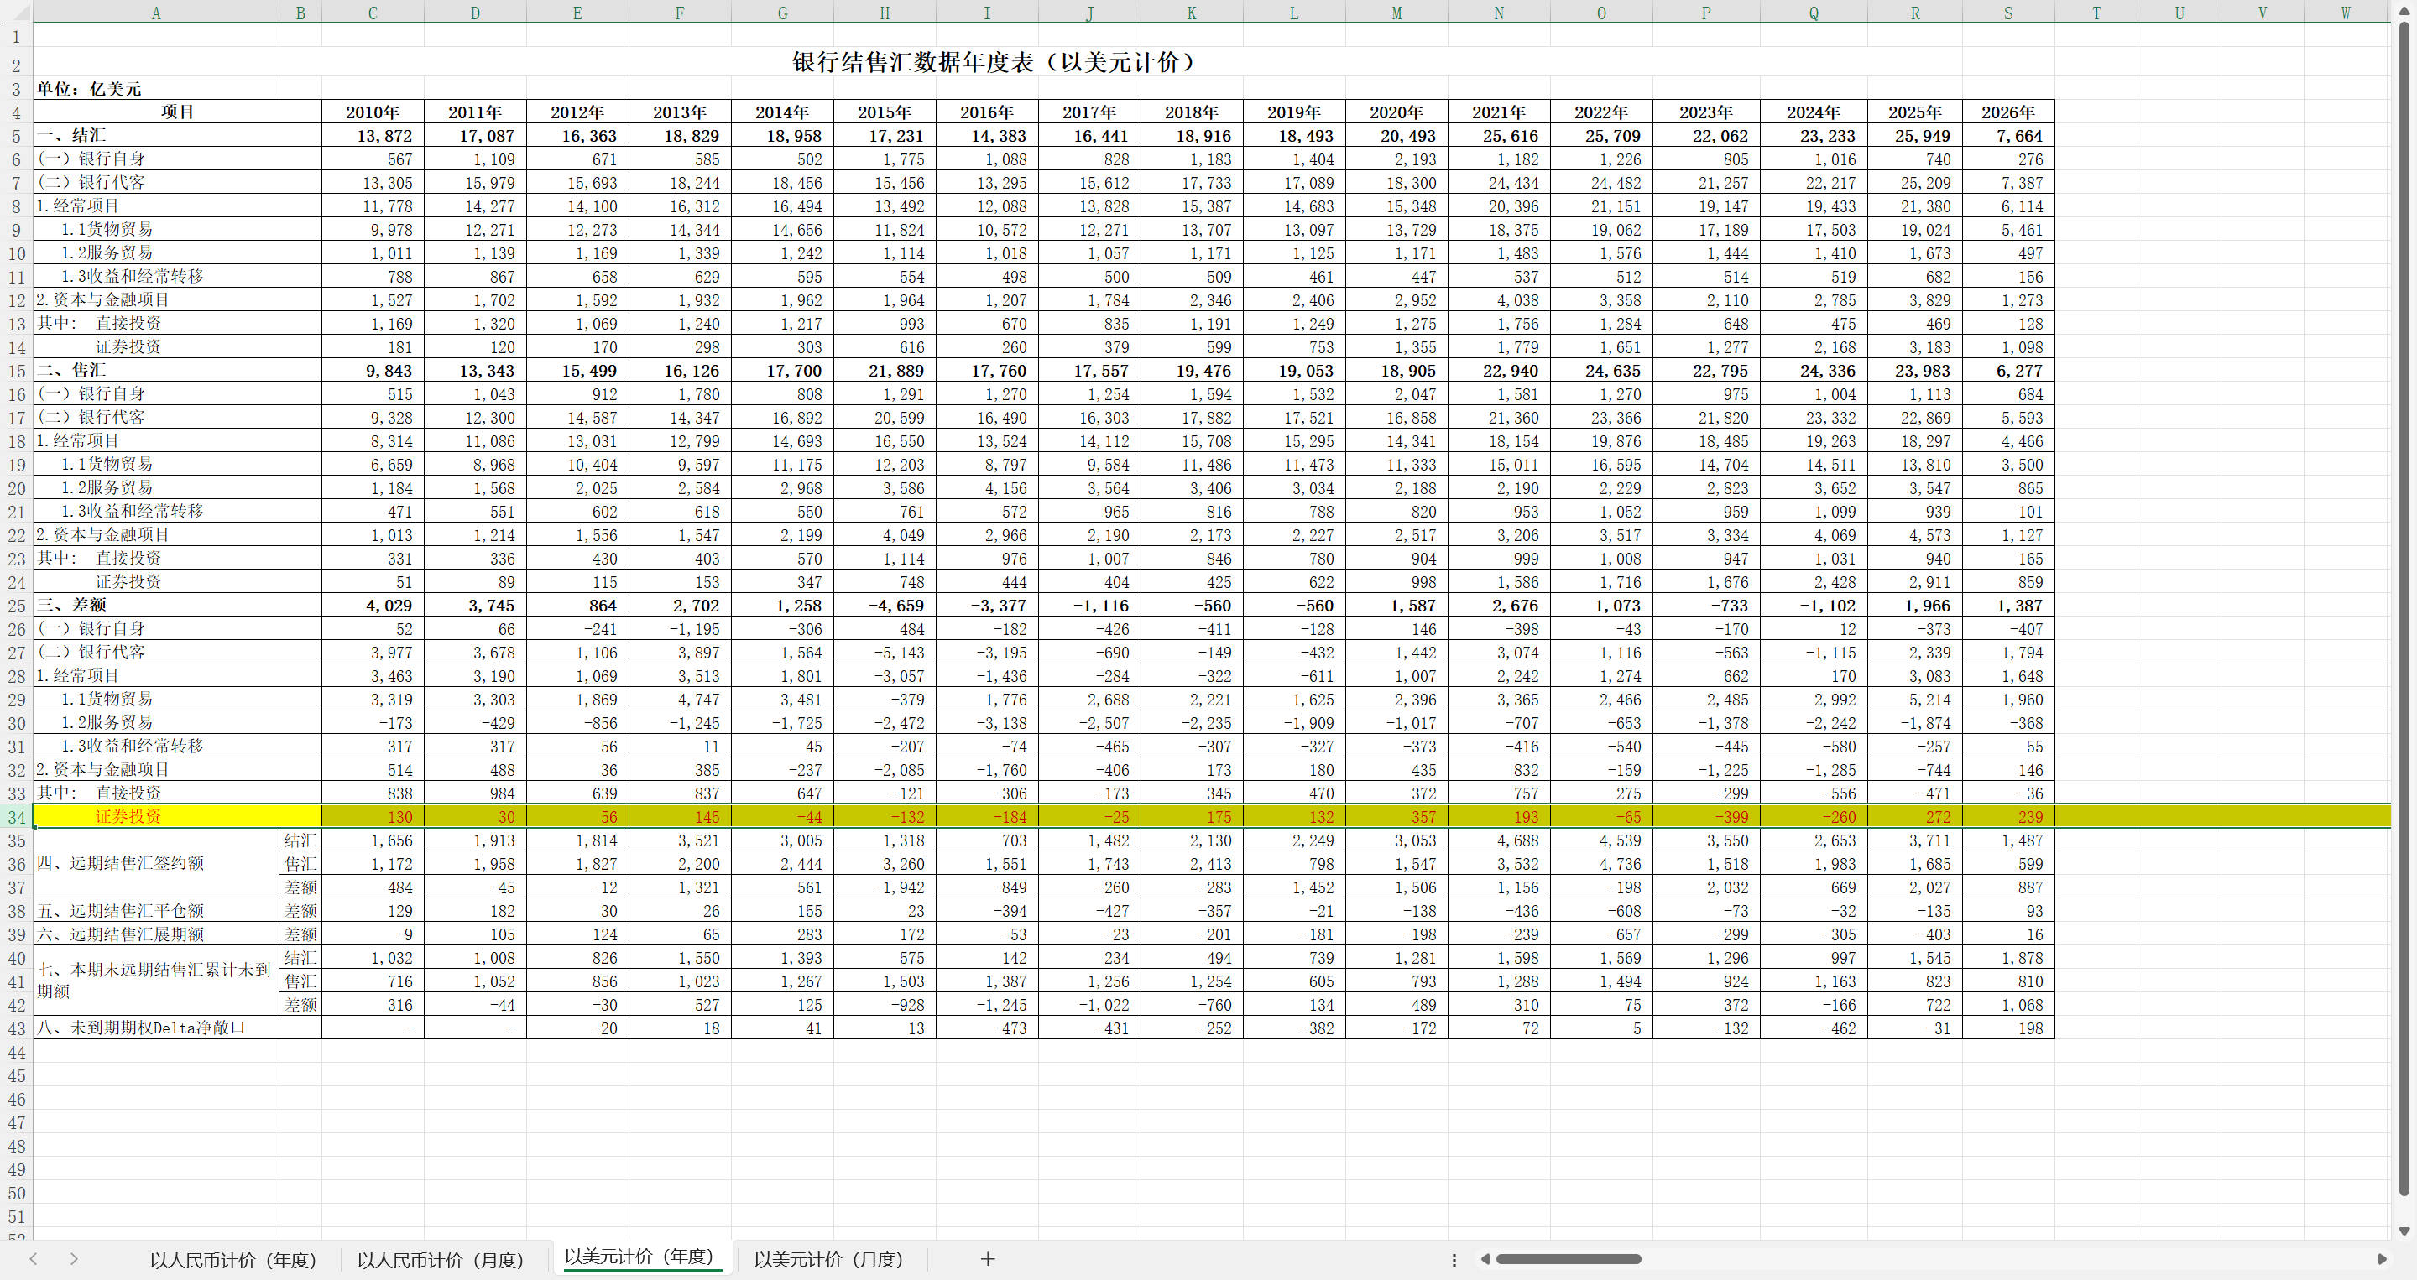Click the add new sheet plus icon

[987, 1259]
